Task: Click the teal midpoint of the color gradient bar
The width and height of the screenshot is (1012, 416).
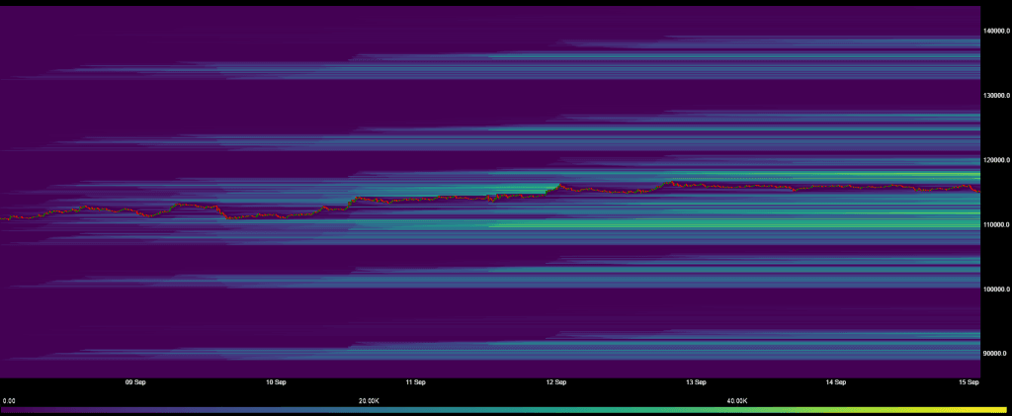Action: coord(506,409)
